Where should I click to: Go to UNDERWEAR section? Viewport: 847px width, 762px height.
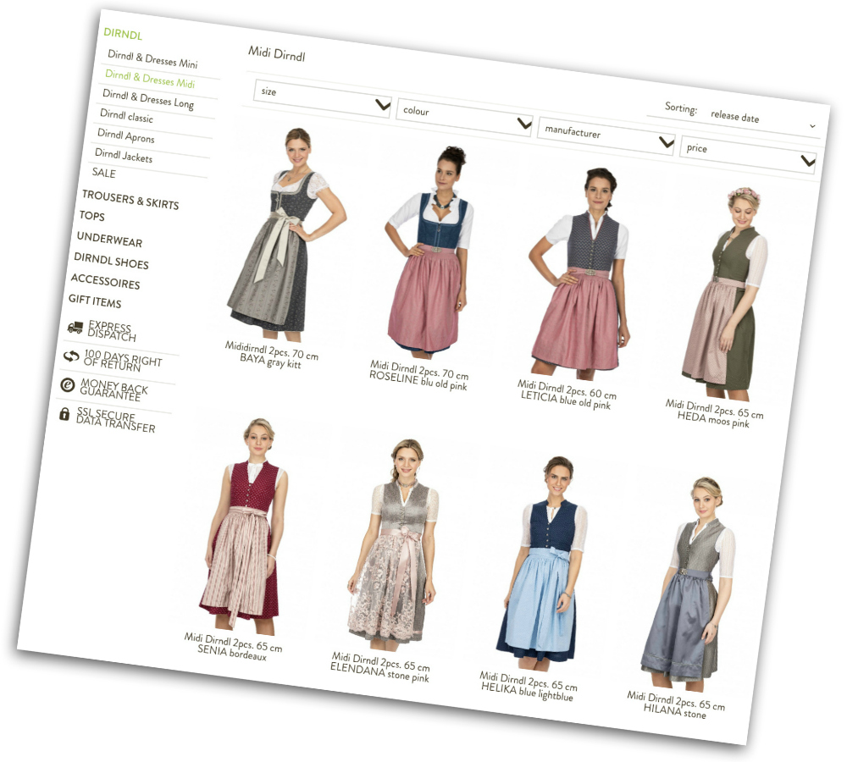click(x=109, y=240)
